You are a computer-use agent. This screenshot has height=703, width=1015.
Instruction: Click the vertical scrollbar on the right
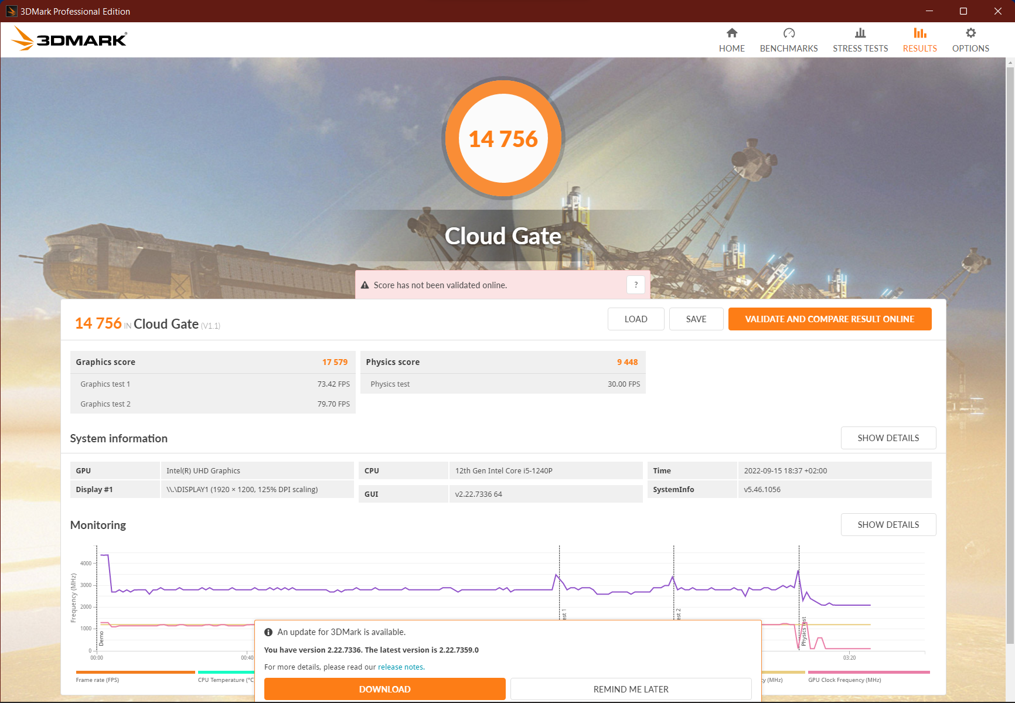(x=1010, y=351)
